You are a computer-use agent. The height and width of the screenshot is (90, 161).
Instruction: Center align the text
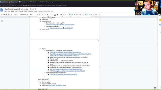pos(72,14)
